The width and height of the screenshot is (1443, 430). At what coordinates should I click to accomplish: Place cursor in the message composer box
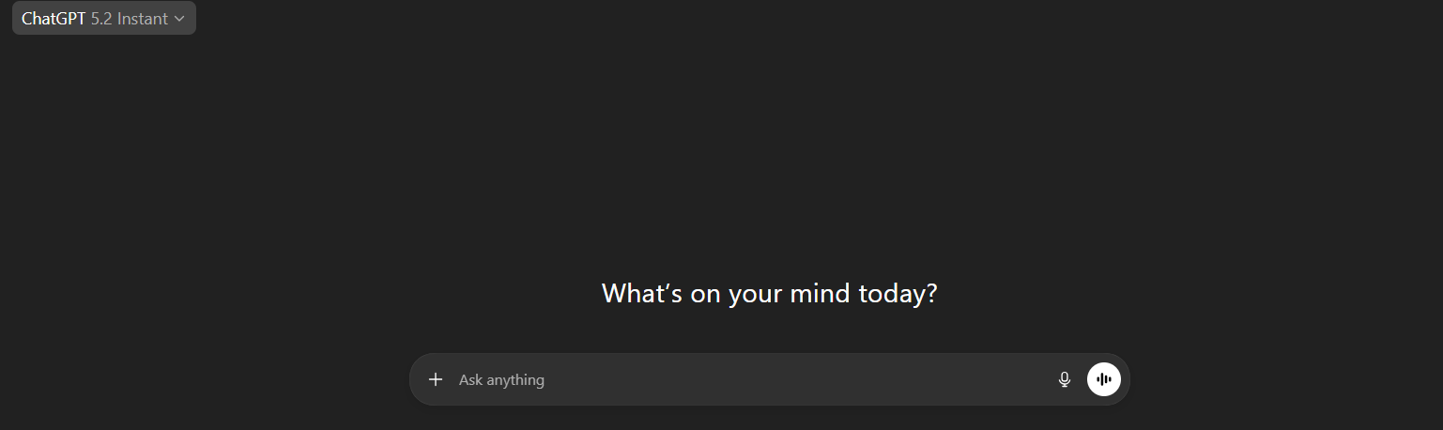tap(751, 379)
